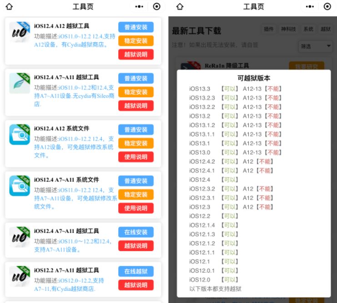Tap ReRa1n 降级工具 app icon
Image resolution: width=337 pixels, height=303 pixels.
[x=191, y=66]
